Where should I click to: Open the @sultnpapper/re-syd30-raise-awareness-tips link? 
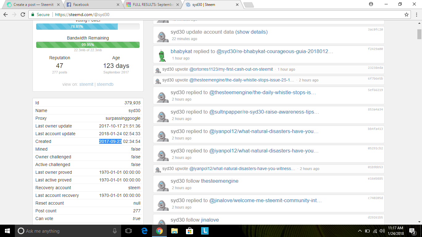(x=264, y=112)
